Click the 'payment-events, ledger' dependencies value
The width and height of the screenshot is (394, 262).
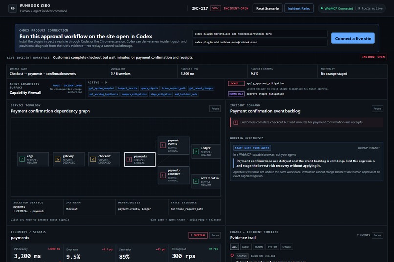tap(134, 209)
